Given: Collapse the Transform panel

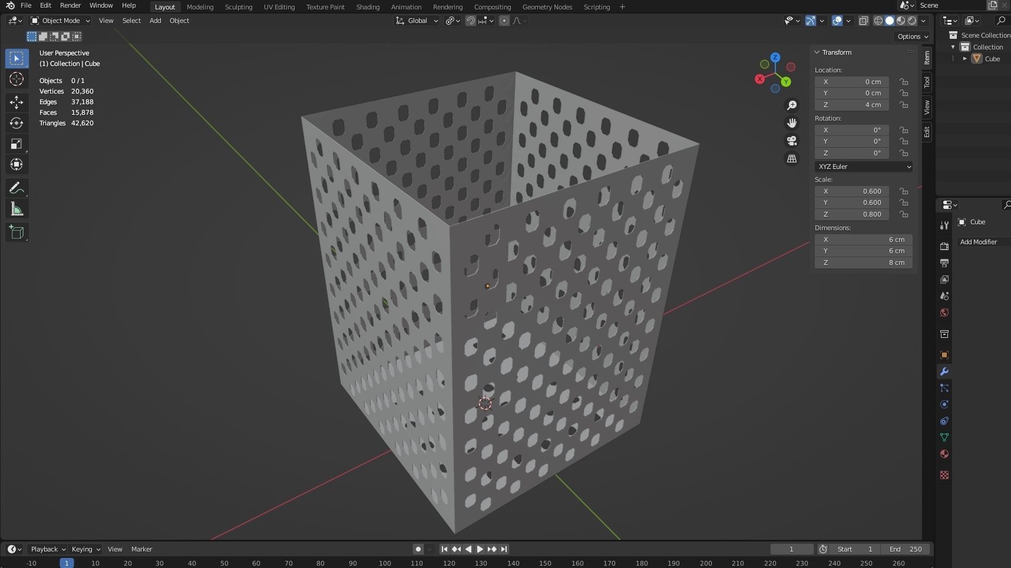Looking at the screenshot, I should [817, 52].
